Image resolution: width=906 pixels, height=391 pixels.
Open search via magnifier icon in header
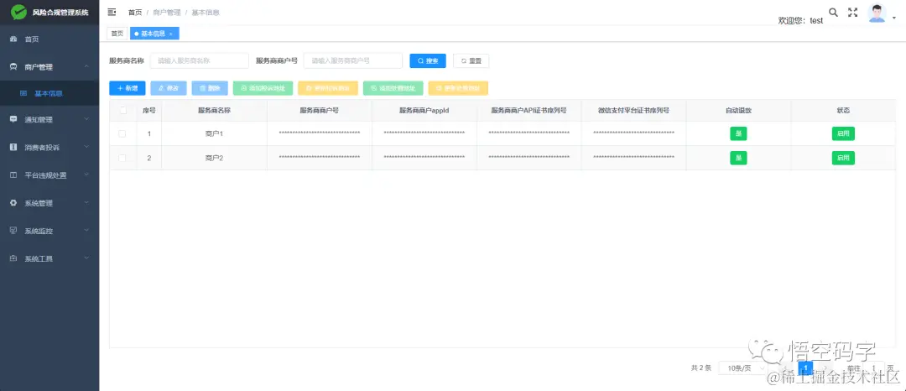[833, 12]
